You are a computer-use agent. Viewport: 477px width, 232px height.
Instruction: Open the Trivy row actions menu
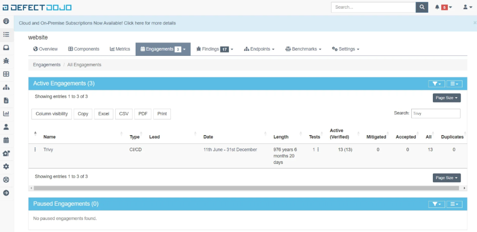click(35, 150)
